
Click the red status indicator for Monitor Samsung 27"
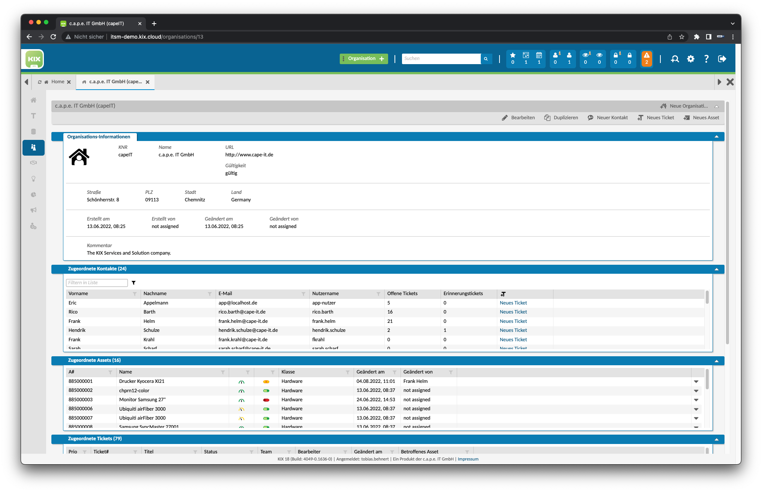pyautogui.click(x=266, y=399)
